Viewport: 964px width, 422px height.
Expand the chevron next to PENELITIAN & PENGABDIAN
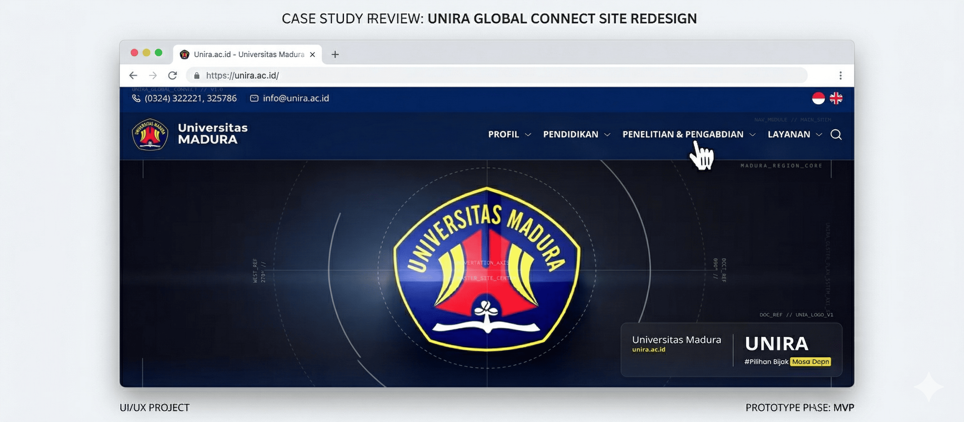752,135
